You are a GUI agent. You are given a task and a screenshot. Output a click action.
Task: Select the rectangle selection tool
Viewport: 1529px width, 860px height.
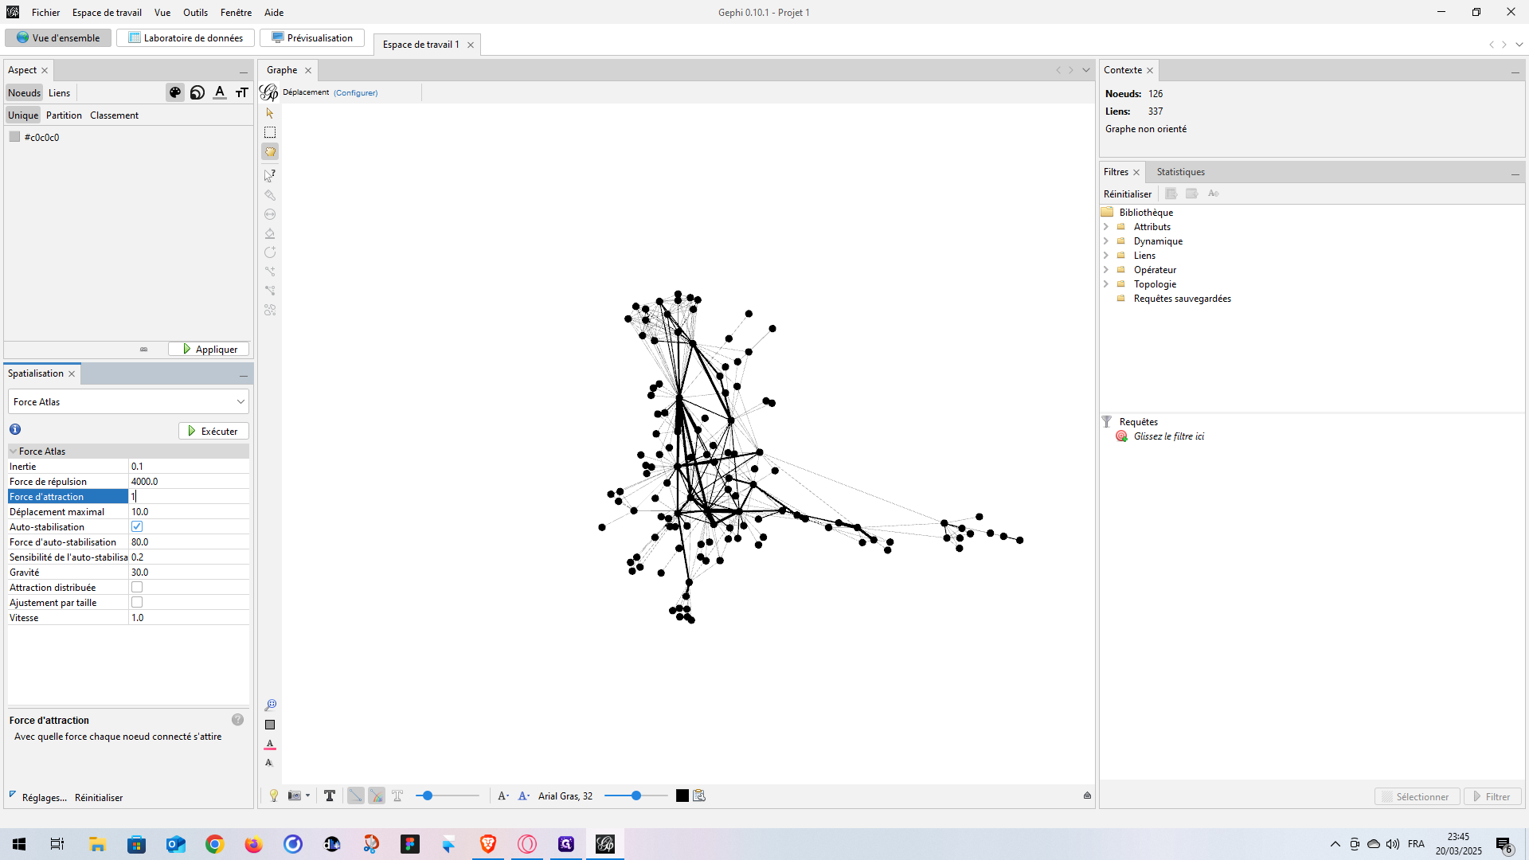click(270, 132)
